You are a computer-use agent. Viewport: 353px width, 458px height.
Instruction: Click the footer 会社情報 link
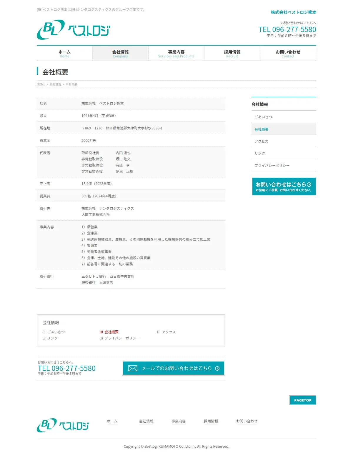[146, 421]
